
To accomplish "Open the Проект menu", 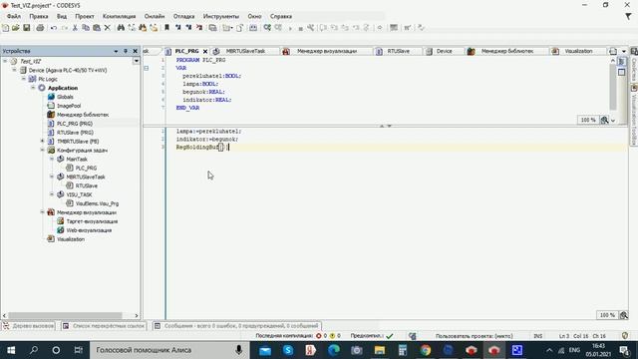I will [85, 16].
